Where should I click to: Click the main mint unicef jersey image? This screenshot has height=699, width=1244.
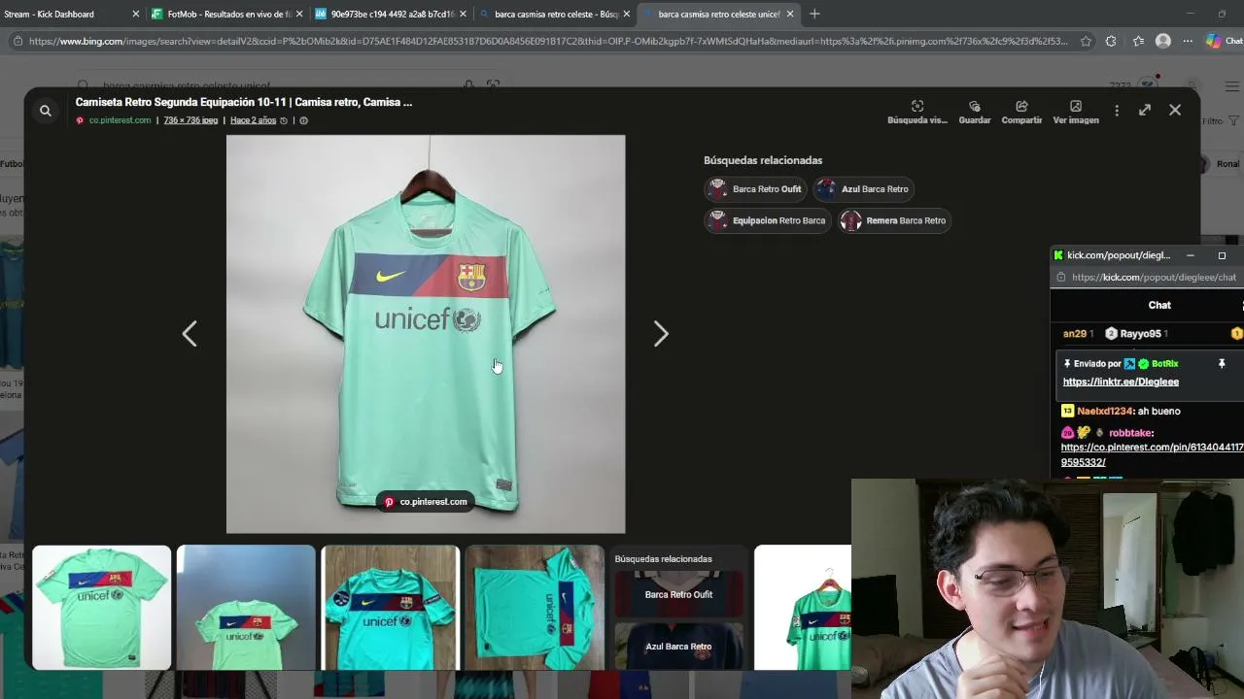click(426, 334)
